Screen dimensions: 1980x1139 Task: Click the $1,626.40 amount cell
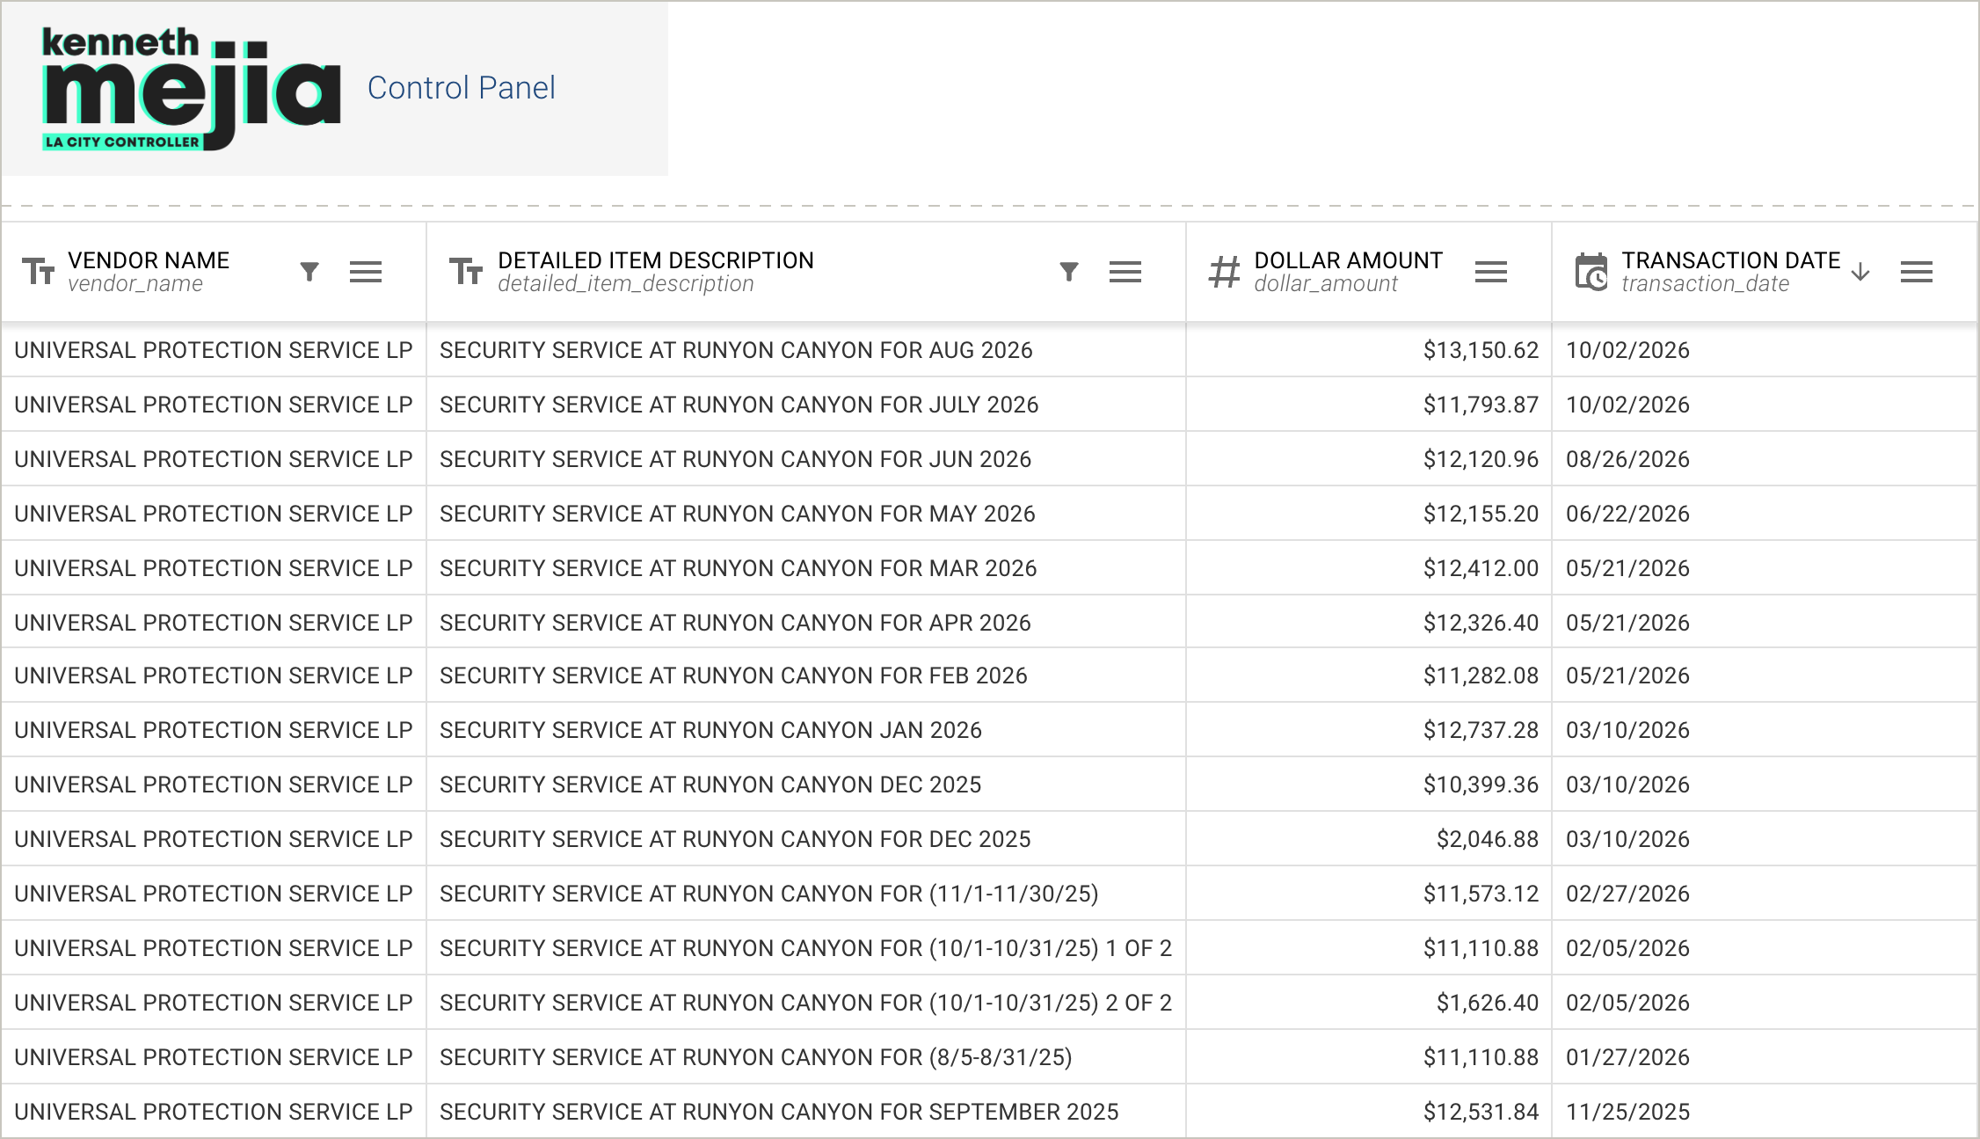pyautogui.click(x=1369, y=1003)
